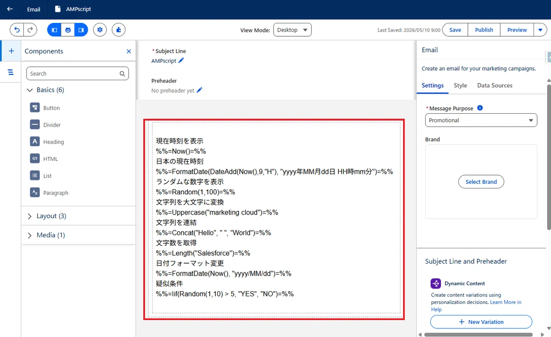Click the New Variation button
551x337 pixels.
click(x=481, y=322)
